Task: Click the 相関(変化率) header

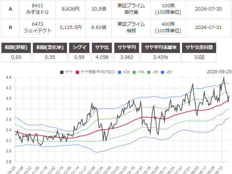Action: (x=50, y=47)
